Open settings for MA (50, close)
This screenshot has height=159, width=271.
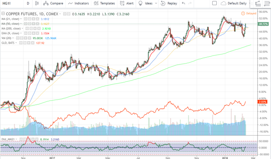click(x=30, y=23)
